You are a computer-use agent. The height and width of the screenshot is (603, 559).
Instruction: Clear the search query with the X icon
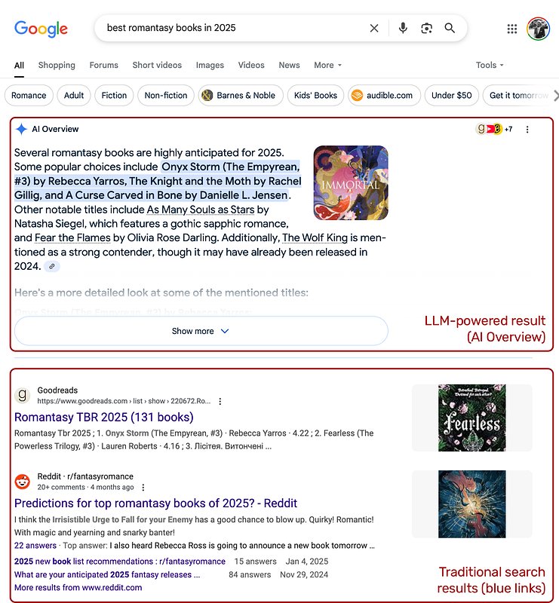point(374,28)
